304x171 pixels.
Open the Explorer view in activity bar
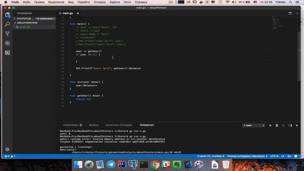pyautogui.click(x=8, y=15)
